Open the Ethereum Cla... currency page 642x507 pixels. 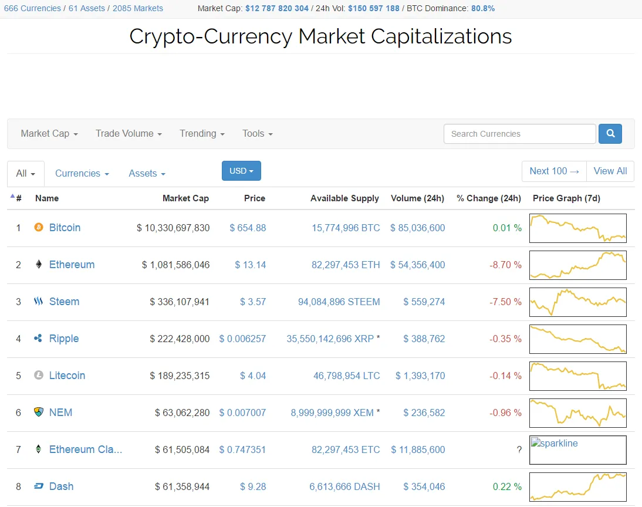pos(86,449)
